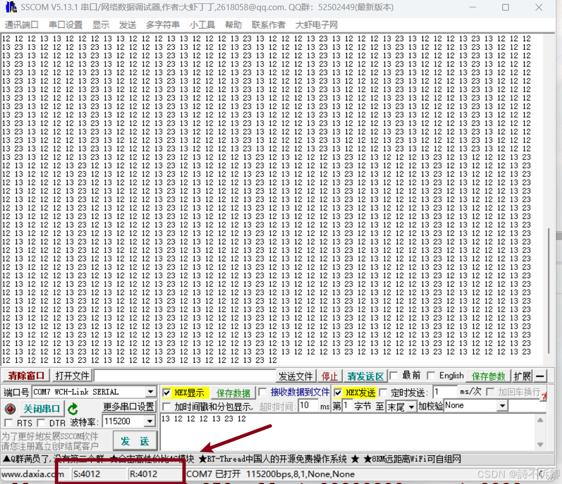
Task: Click the send area scroll up arrow
Action: click(540, 420)
